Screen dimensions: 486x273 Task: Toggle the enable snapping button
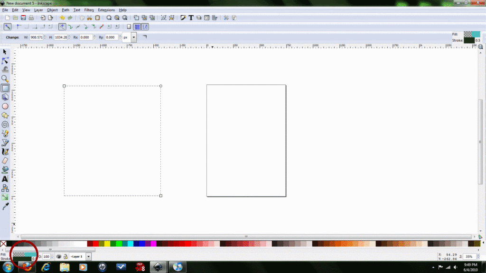click(8, 27)
